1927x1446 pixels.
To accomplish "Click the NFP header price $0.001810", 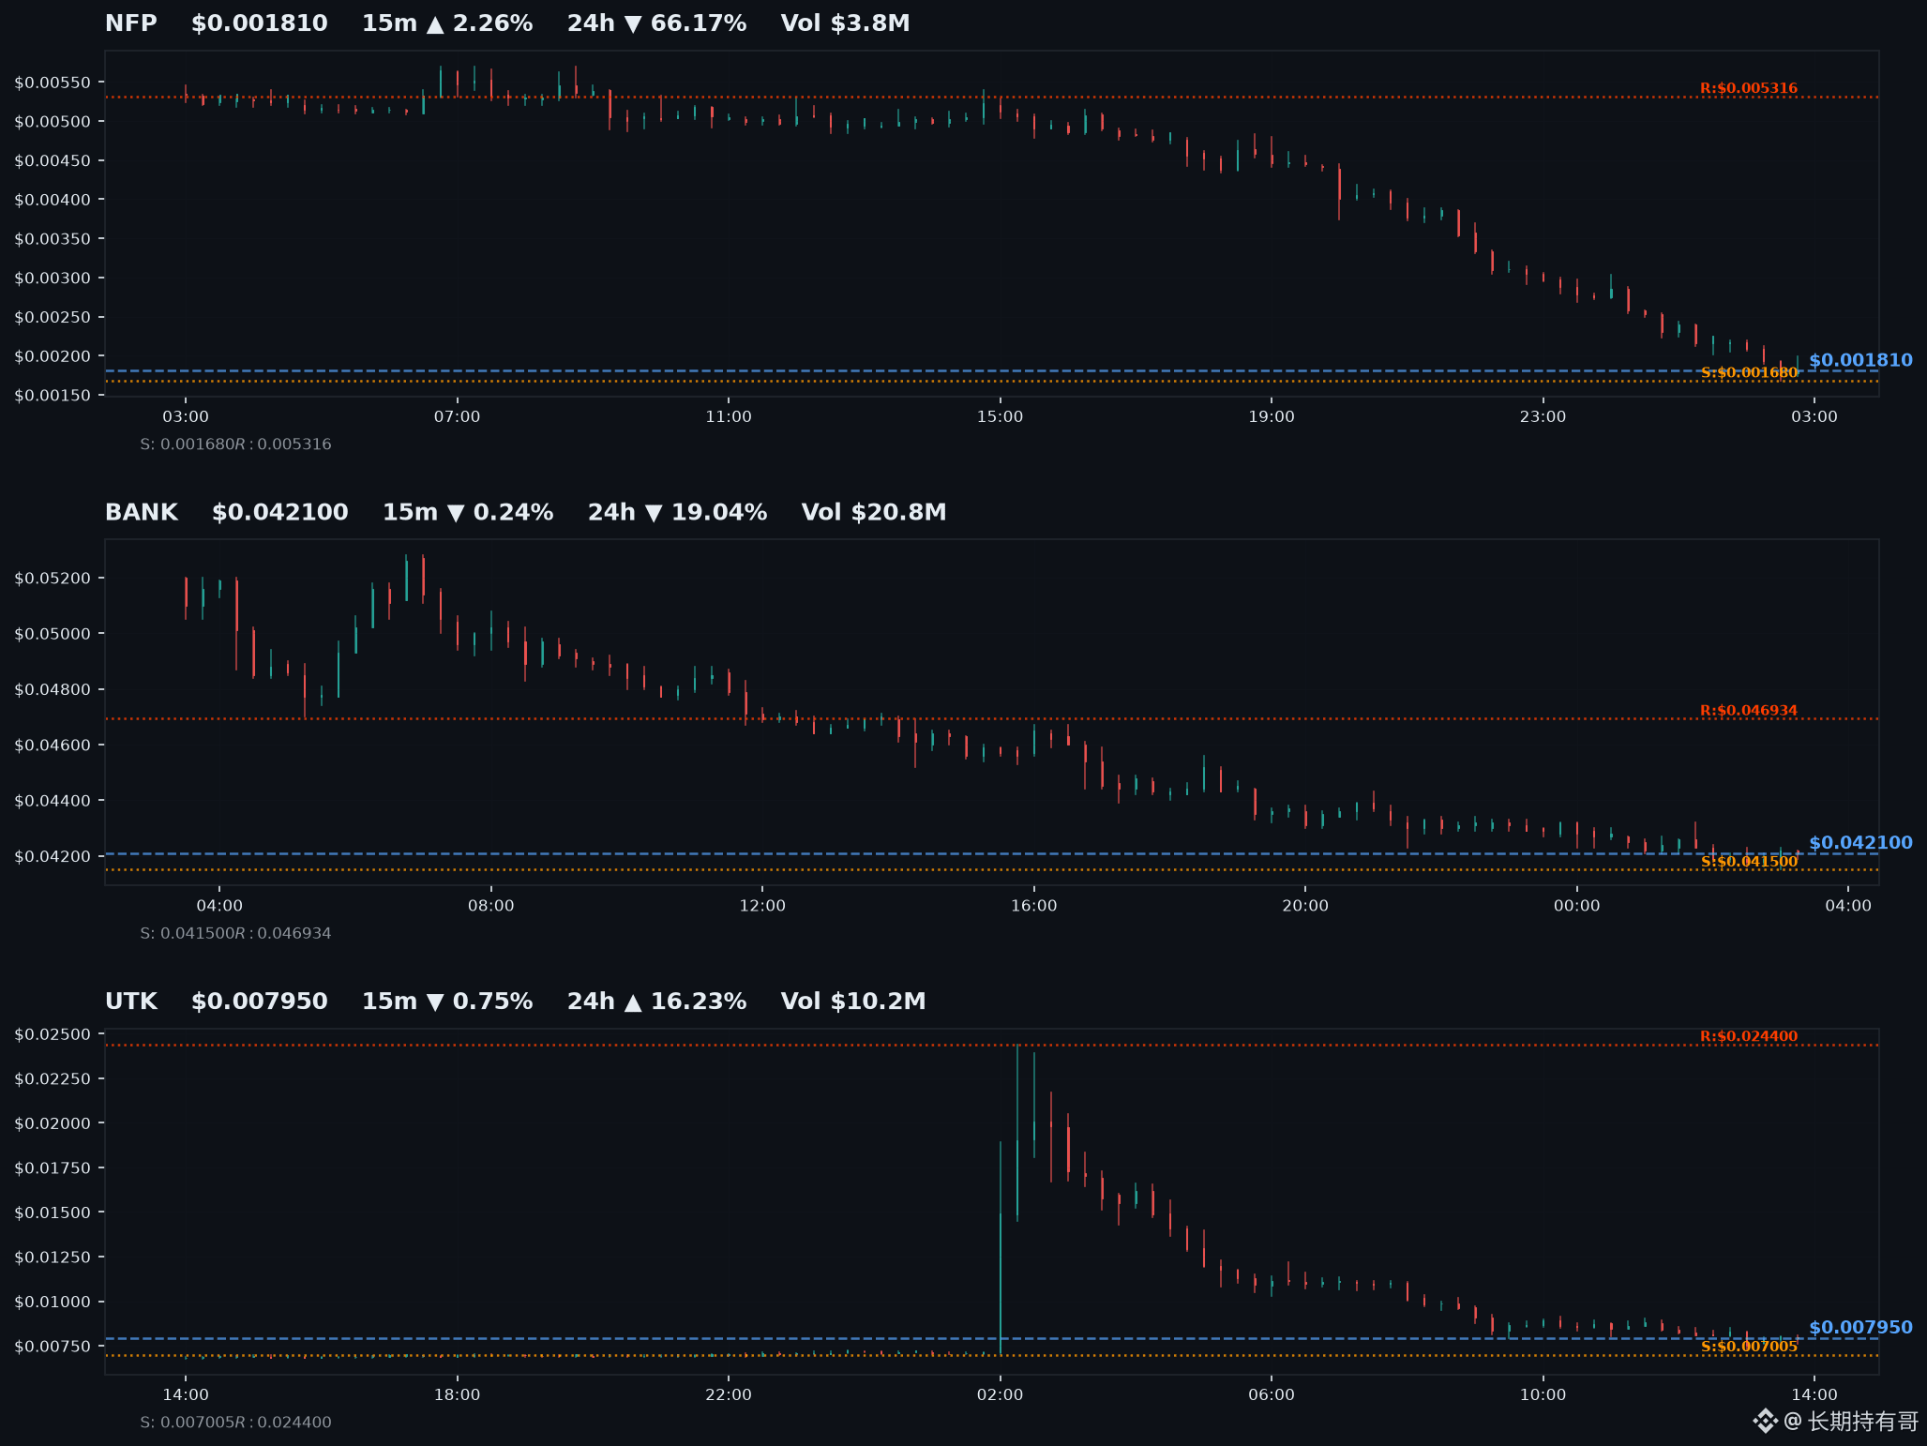I will tap(259, 23).
